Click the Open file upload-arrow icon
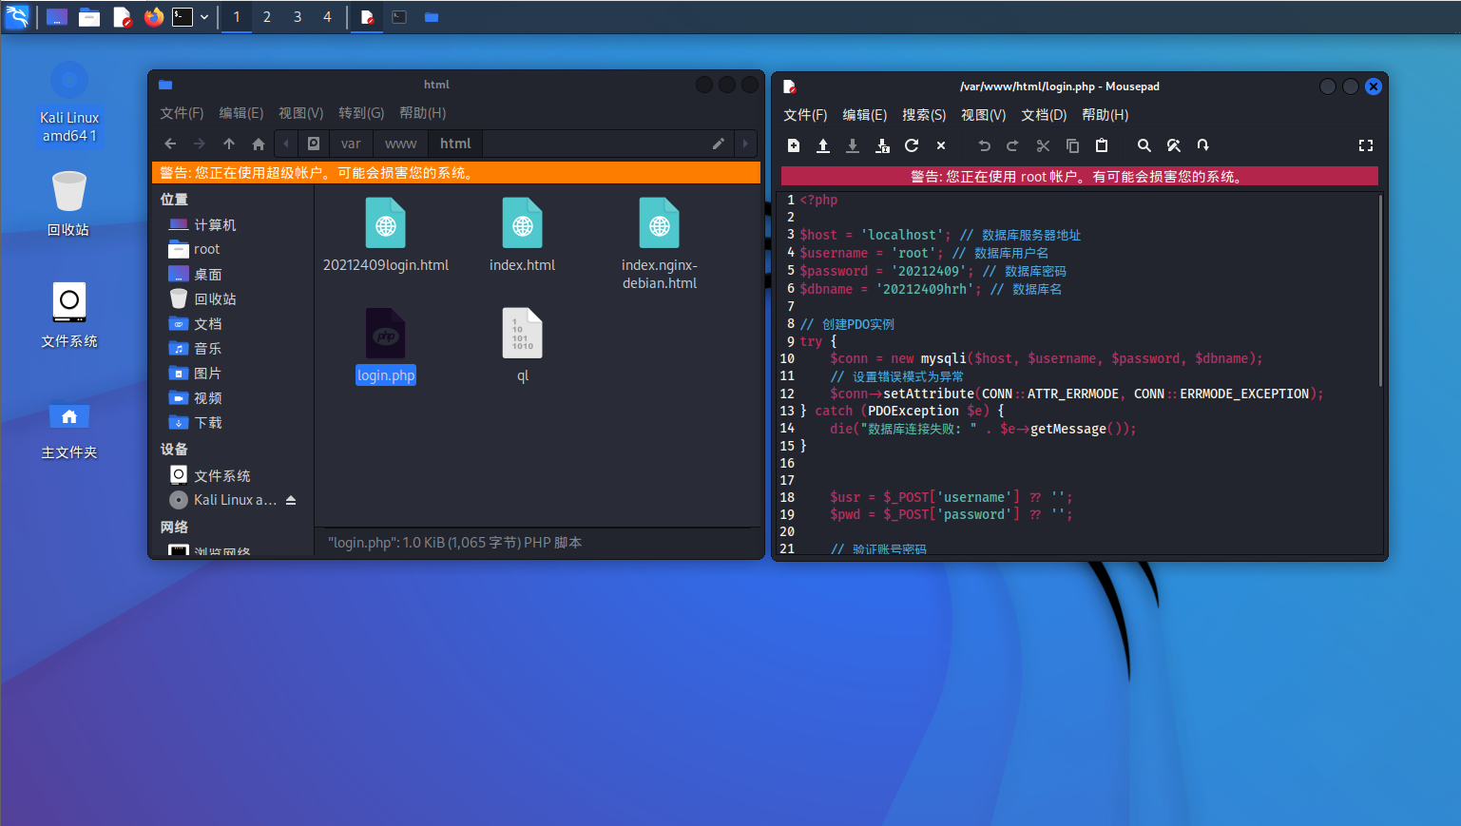Image resolution: width=1461 pixels, height=826 pixels. [823, 145]
